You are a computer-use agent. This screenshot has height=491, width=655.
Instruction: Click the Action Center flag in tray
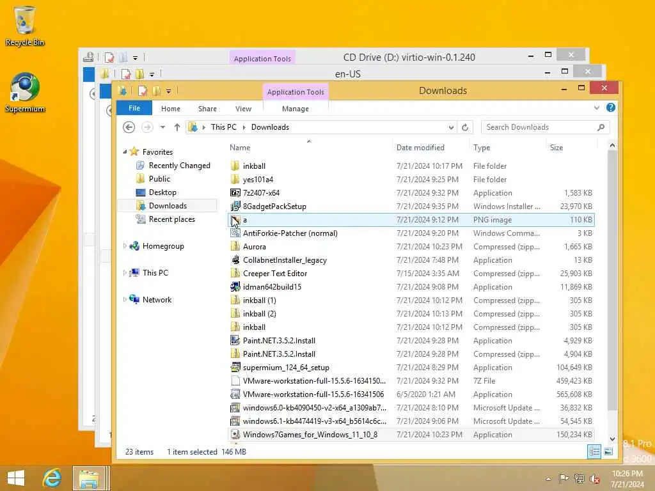coord(564,478)
